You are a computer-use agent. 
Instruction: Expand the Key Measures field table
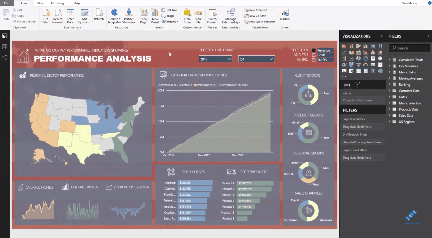click(x=390, y=66)
